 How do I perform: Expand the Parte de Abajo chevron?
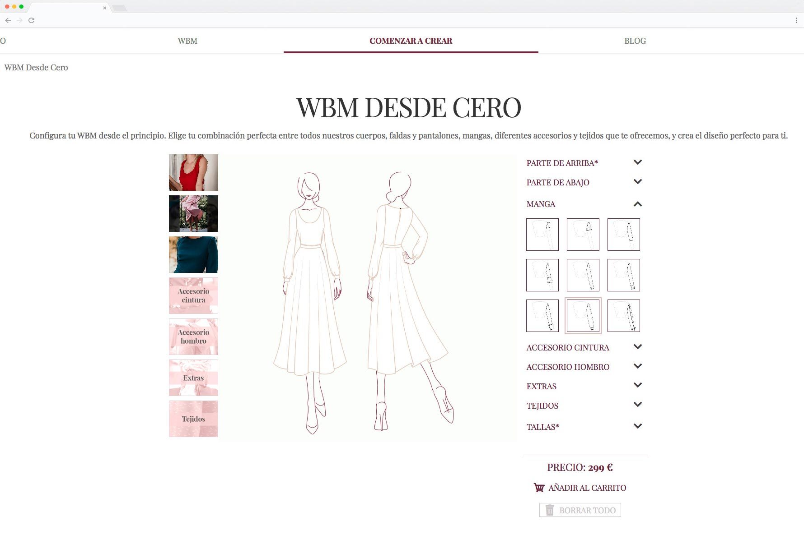(638, 182)
